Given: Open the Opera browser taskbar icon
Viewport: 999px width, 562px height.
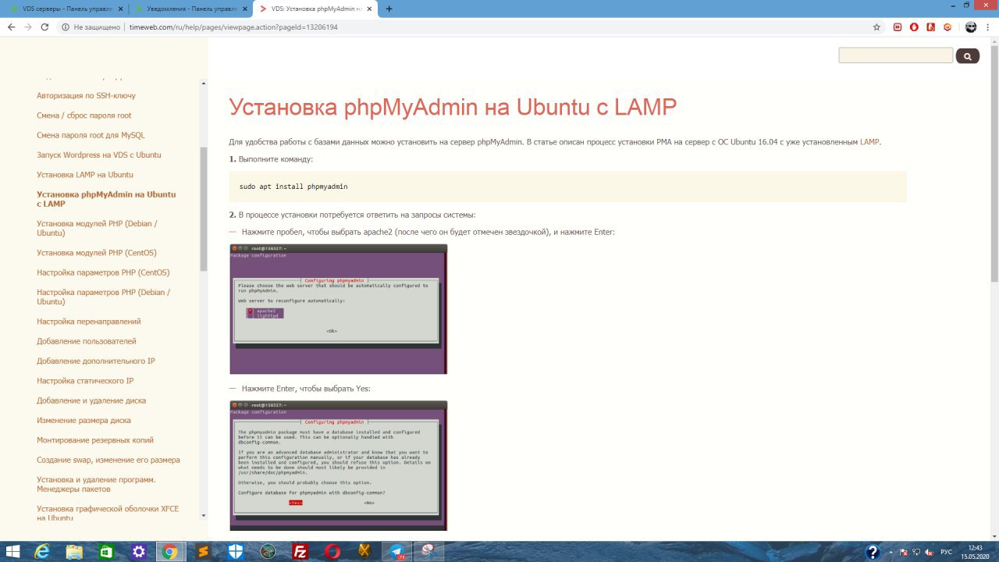Looking at the screenshot, I should 332,552.
